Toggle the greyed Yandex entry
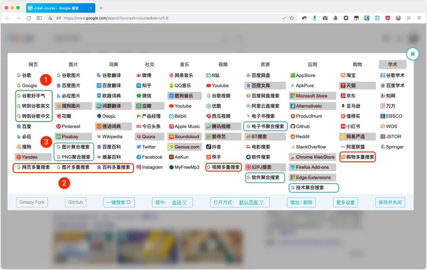The width and height of the screenshot is (427, 270). coord(33,157)
